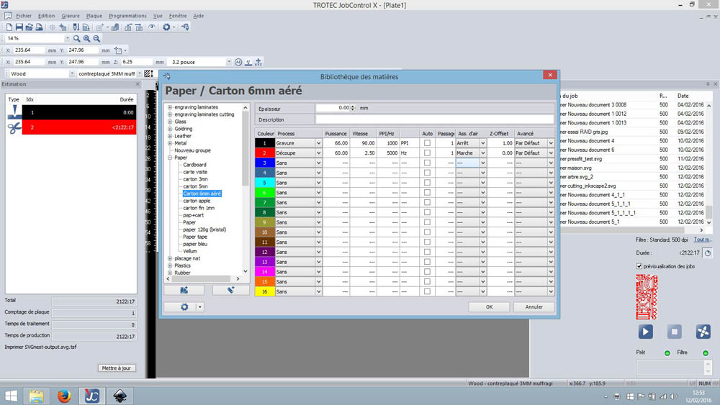Open Firefox from the taskbar

pos(64,396)
